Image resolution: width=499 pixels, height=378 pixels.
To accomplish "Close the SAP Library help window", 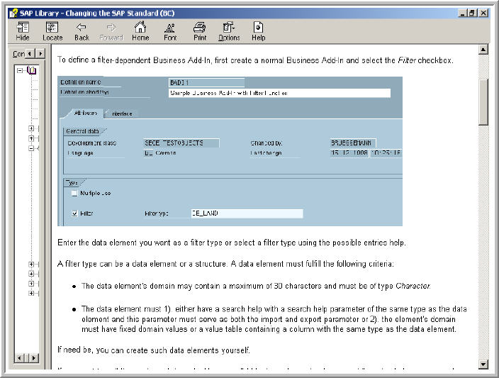I will [x=483, y=13].
